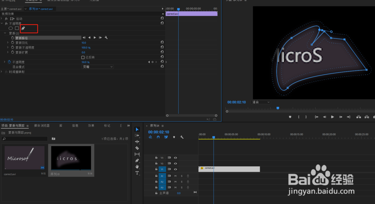Select the correct.avi clip on timeline V1
This screenshot has width=375, height=204.
[x=229, y=169]
